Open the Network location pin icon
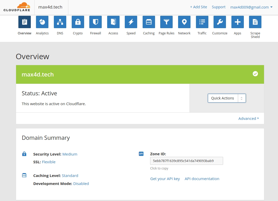The height and width of the screenshot is (201, 278). 184,22
